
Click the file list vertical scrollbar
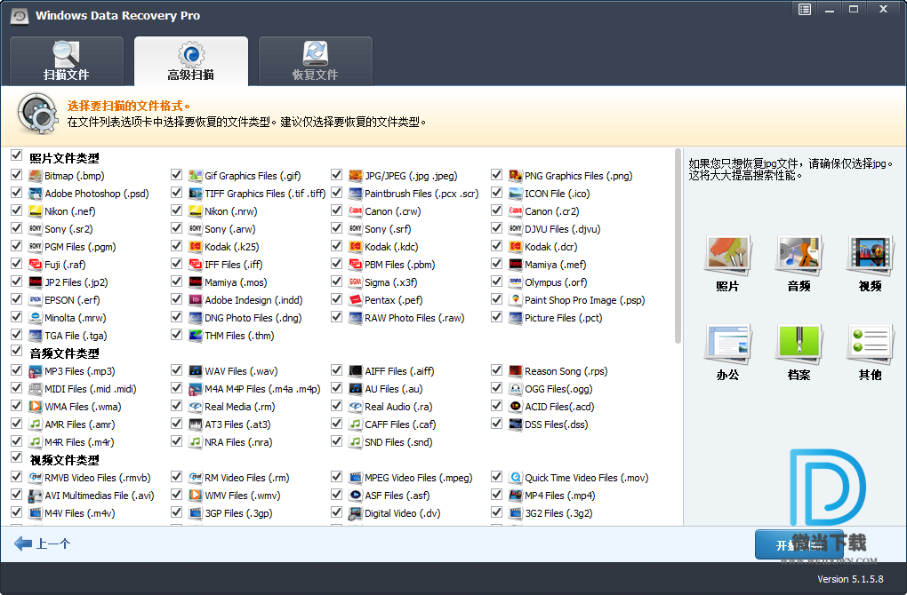[678, 246]
